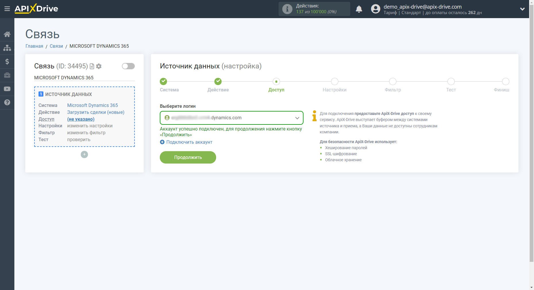The width and height of the screenshot is (534, 290).
Task: Open the Связи breadcrumb link
Action: click(56, 46)
